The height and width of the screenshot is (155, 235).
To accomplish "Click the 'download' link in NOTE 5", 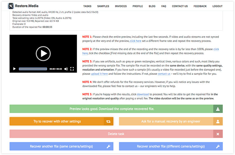I will tap(143, 94).
